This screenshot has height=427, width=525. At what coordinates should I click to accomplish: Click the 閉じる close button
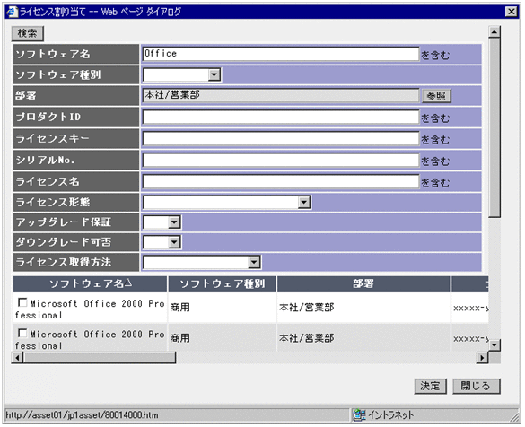(x=477, y=386)
